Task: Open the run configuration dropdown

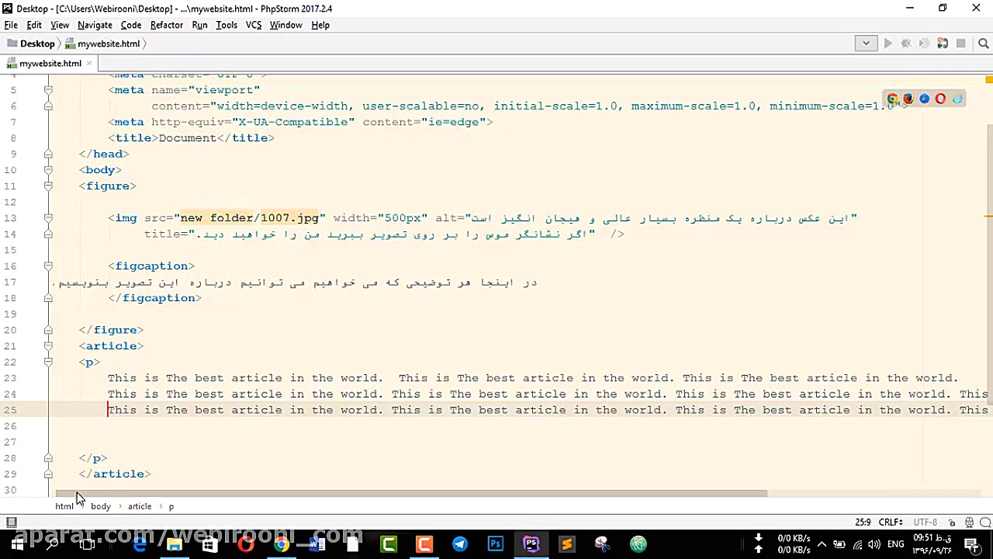Action: 866,43
